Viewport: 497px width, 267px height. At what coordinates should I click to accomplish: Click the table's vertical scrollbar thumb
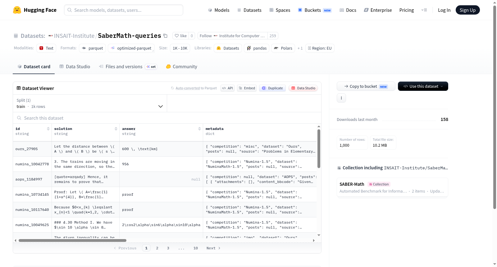click(x=319, y=149)
